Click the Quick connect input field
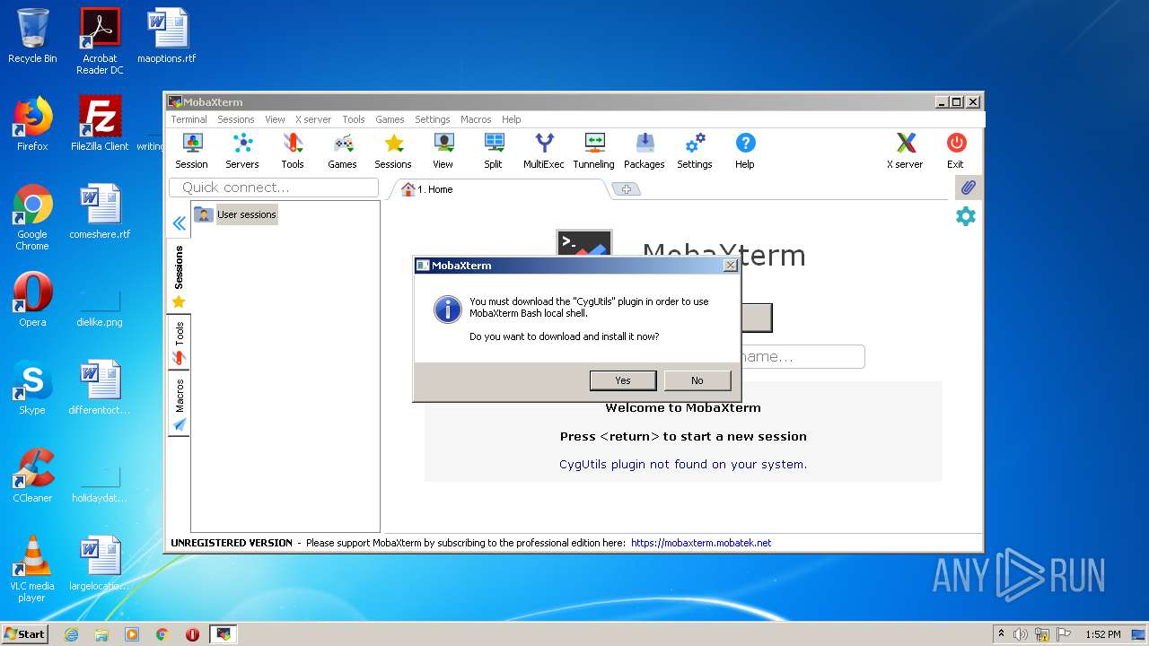1149x646 pixels. tap(274, 188)
